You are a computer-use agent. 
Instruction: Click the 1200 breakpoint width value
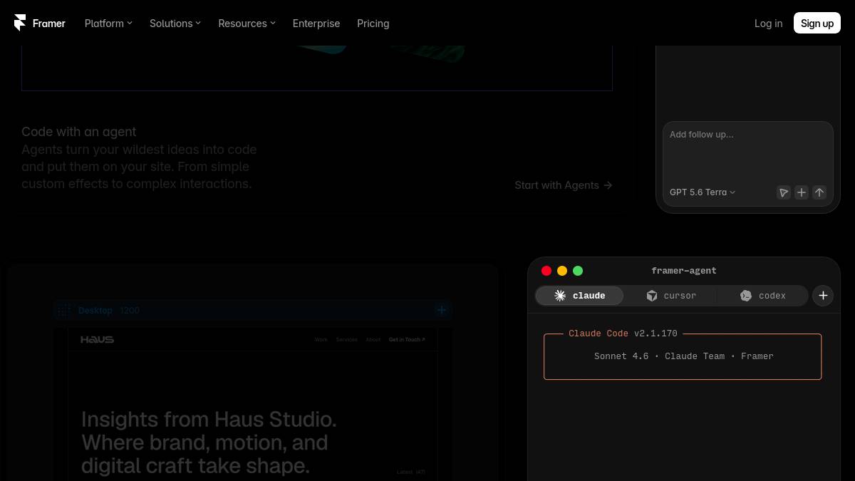(x=130, y=311)
